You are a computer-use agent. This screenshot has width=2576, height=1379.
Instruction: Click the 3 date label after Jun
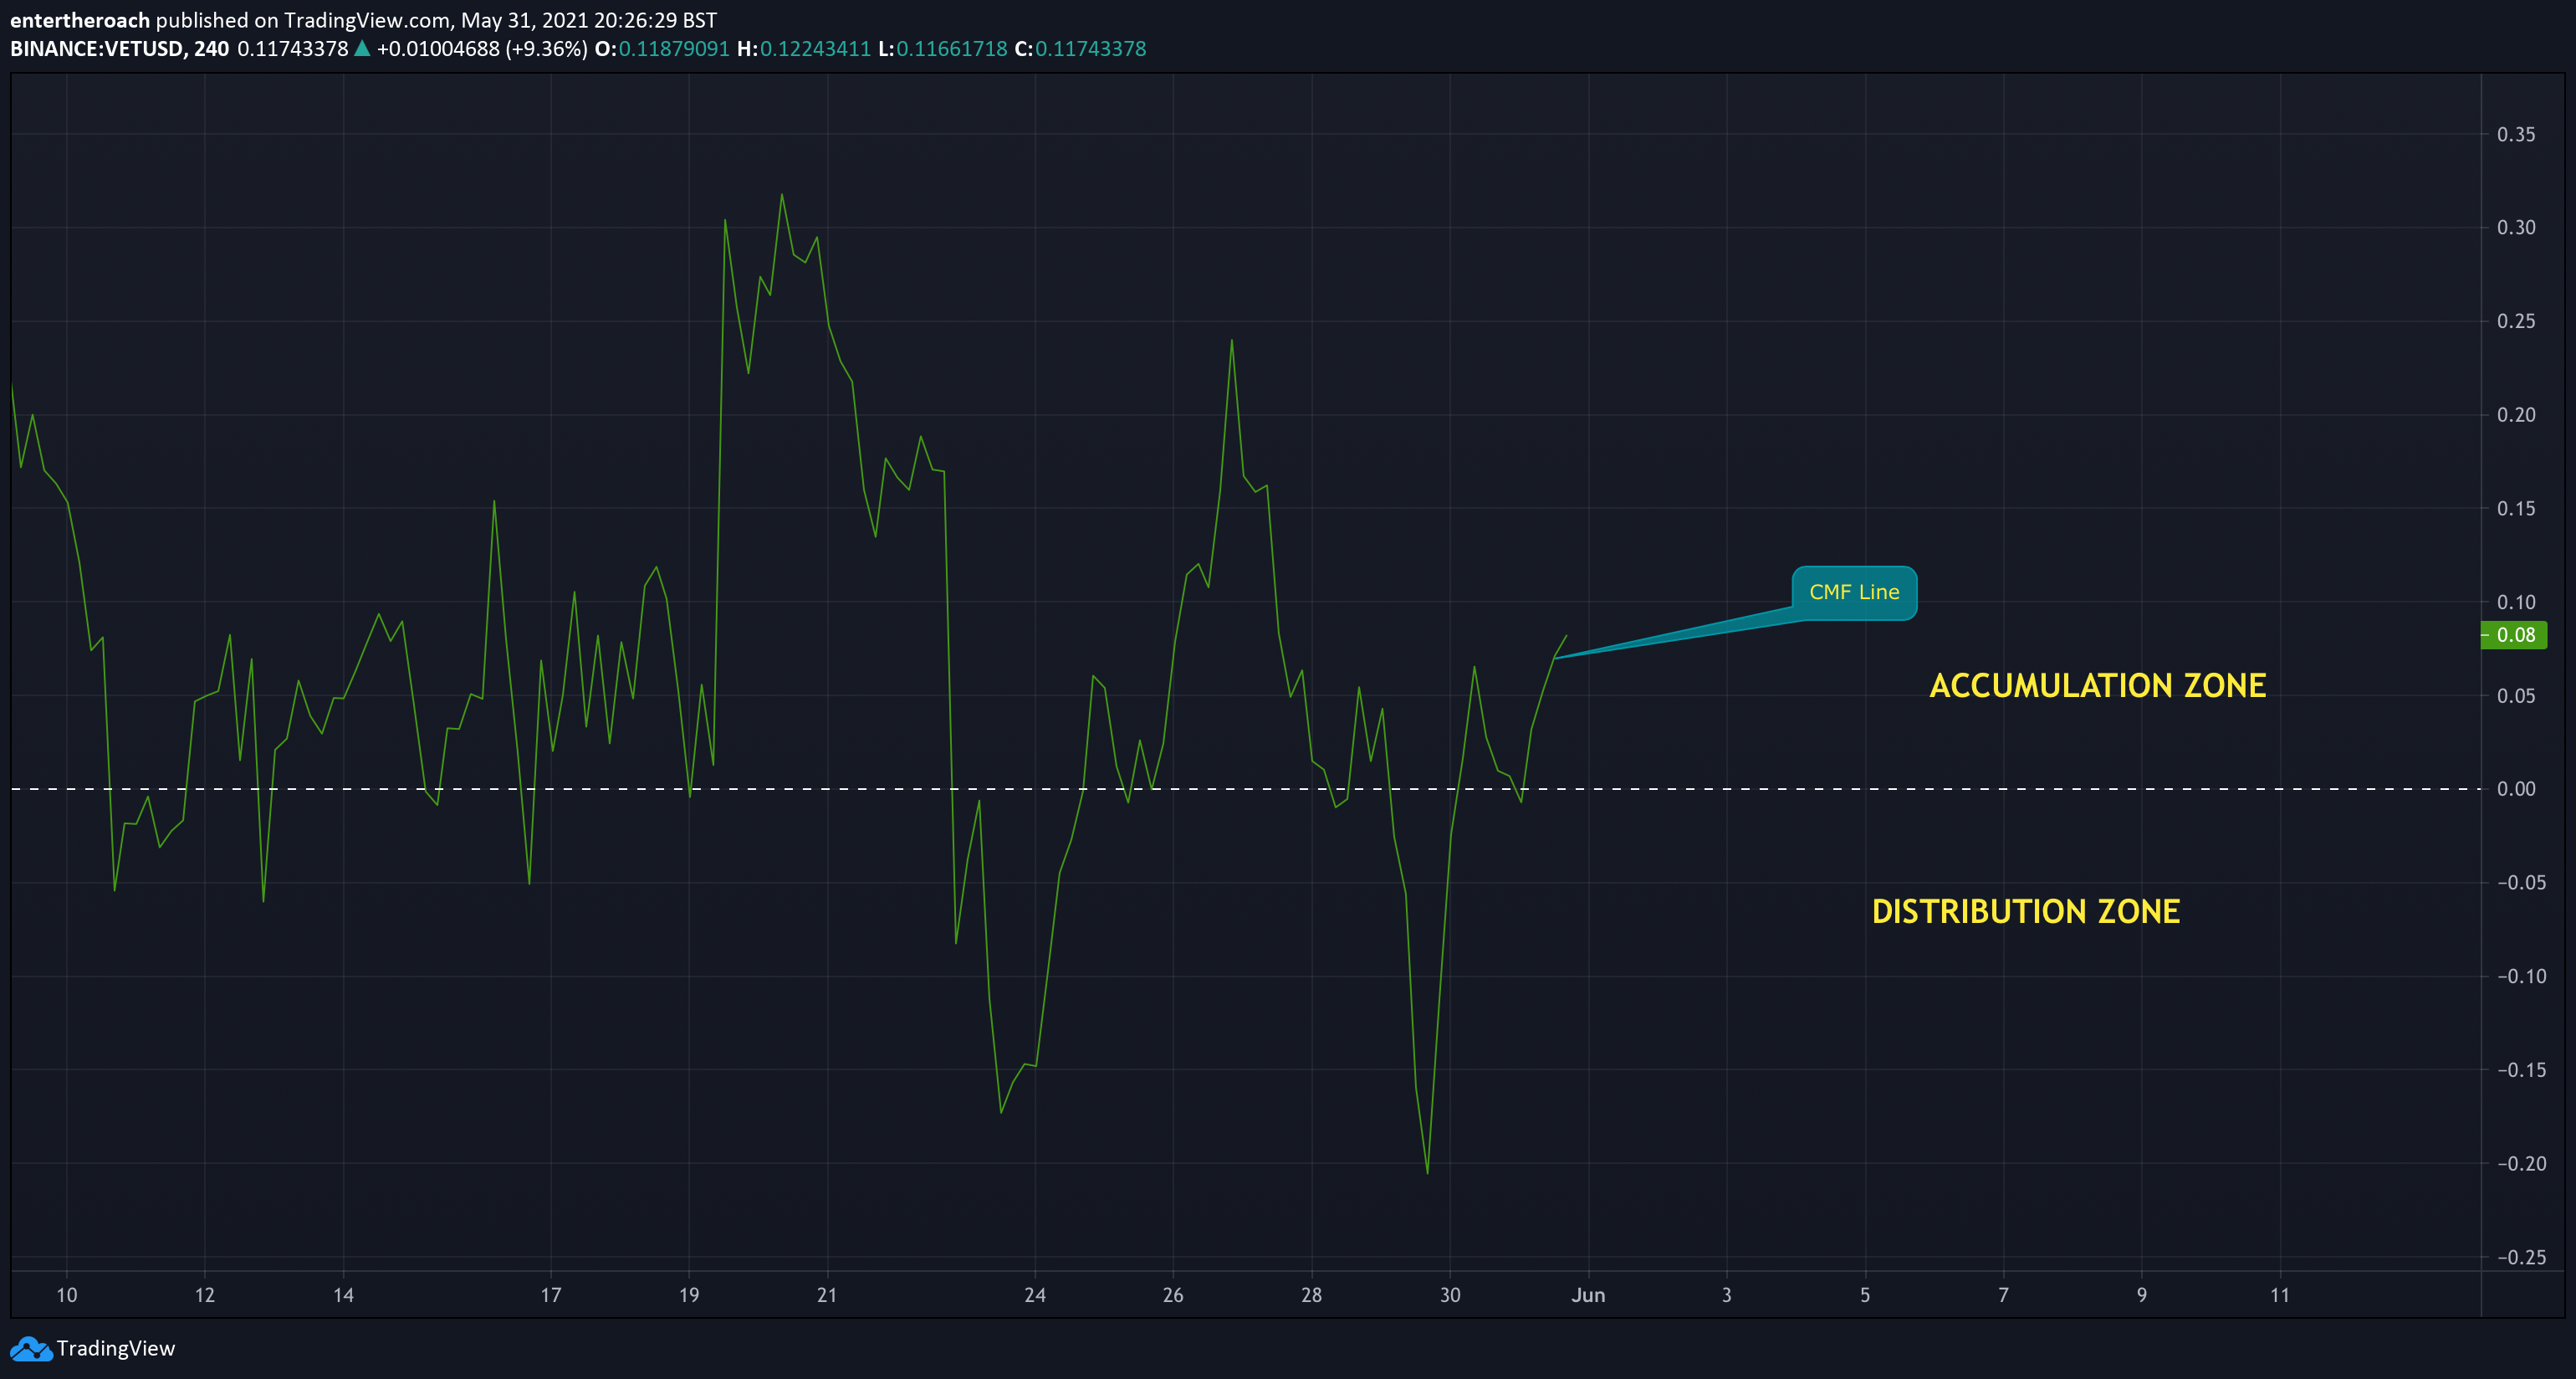1726,1295
